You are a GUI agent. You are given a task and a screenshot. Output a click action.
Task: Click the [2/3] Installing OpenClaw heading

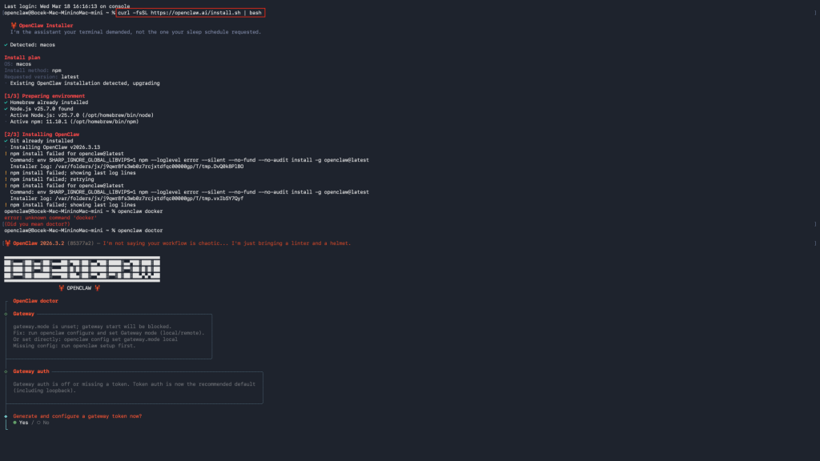click(42, 134)
